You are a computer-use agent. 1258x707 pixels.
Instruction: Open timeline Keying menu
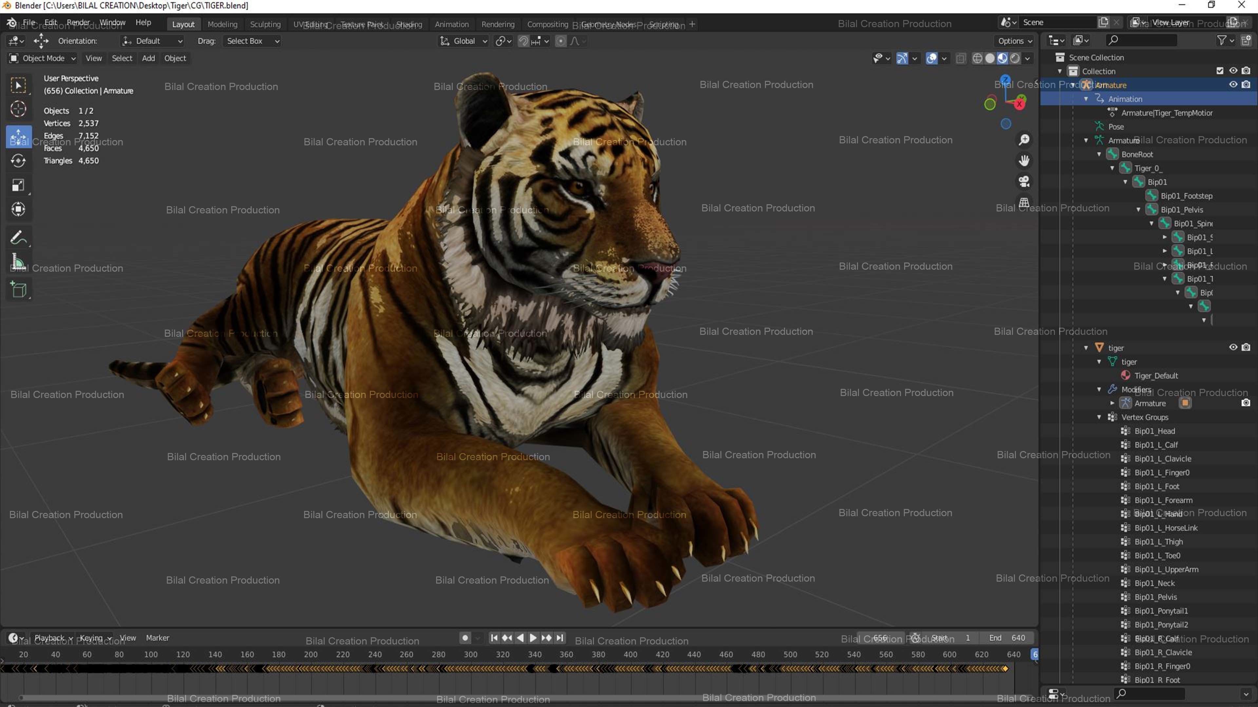point(95,638)
